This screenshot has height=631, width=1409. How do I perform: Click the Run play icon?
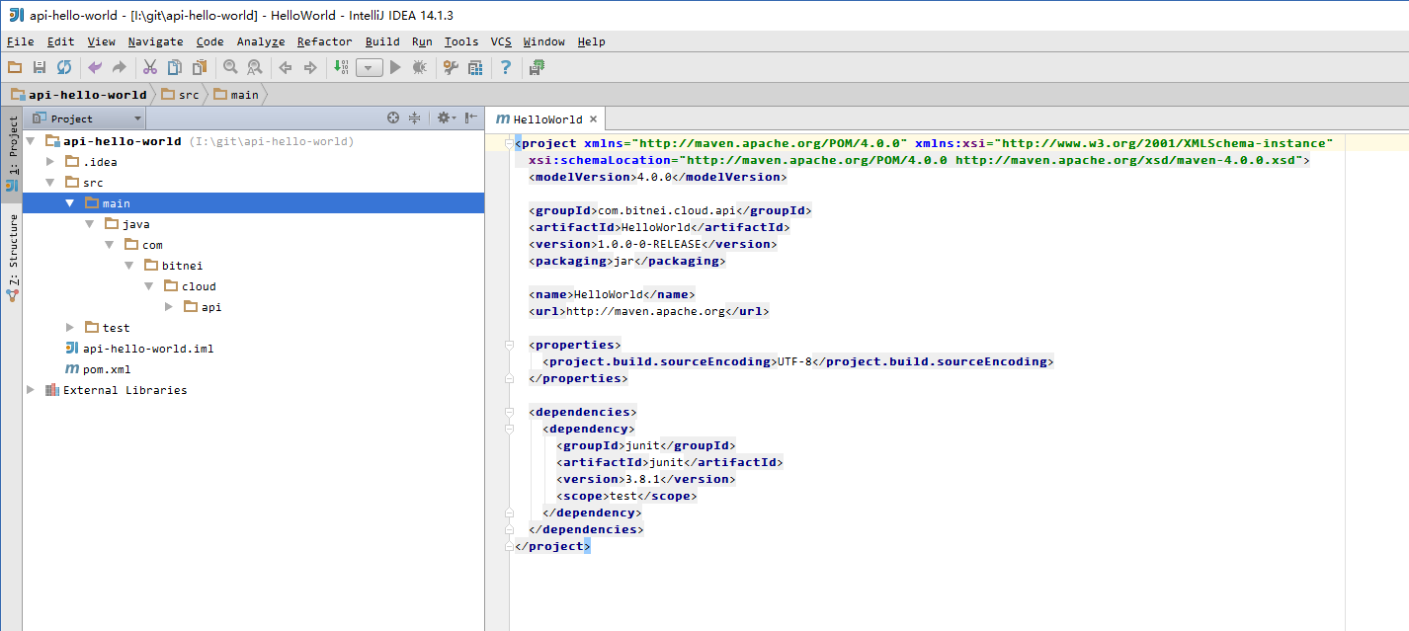(x=395, y=67)
